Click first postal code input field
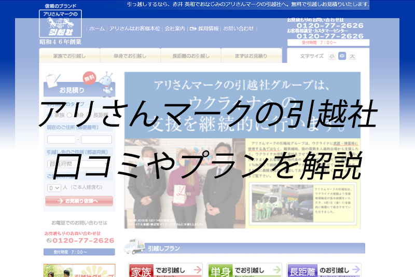Viewport: 415px width, 277px height. (x=61, y=140)
